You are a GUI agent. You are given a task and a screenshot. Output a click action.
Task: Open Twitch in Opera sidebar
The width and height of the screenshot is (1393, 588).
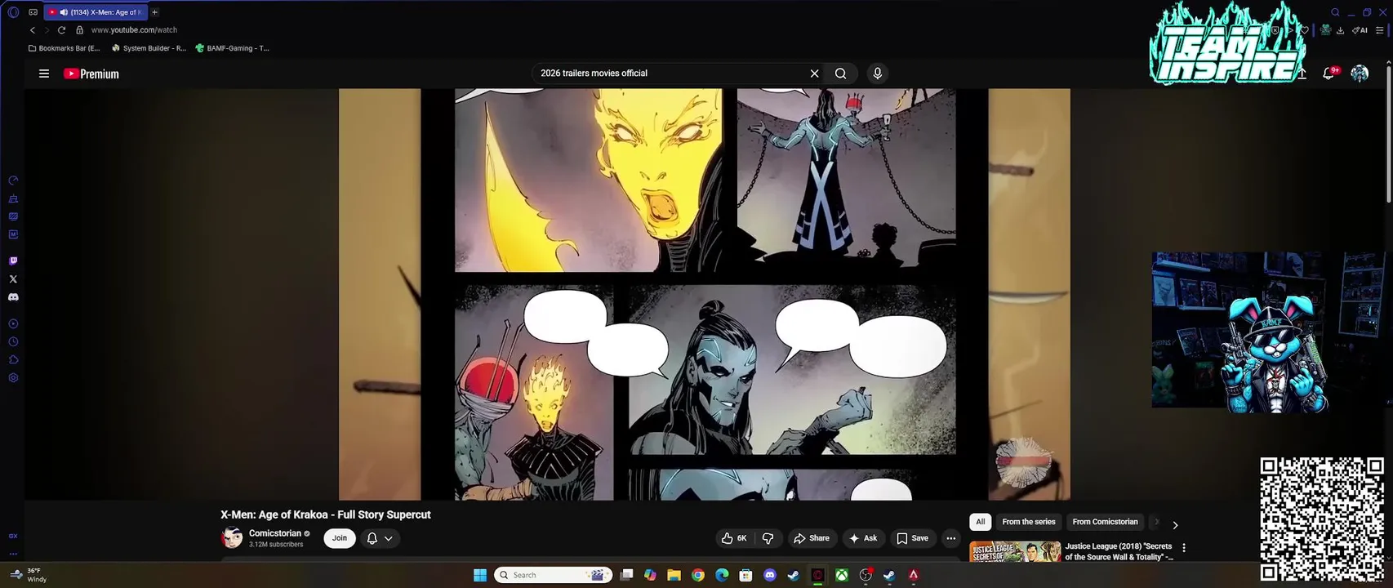[x=13, y=261]
